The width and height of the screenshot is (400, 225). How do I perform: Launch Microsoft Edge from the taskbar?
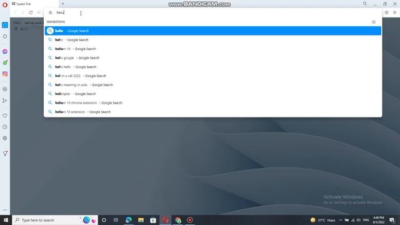pos(129,220)
